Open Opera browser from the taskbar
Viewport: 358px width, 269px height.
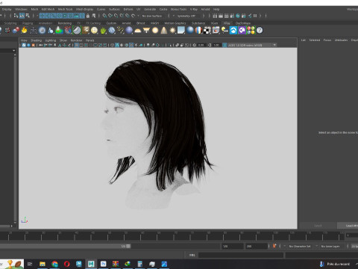pyautogui.click(x=66, y=264)
